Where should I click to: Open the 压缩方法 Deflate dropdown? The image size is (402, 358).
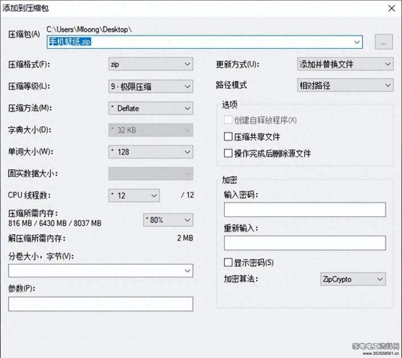pyautogui.click(x=151, y=108)
